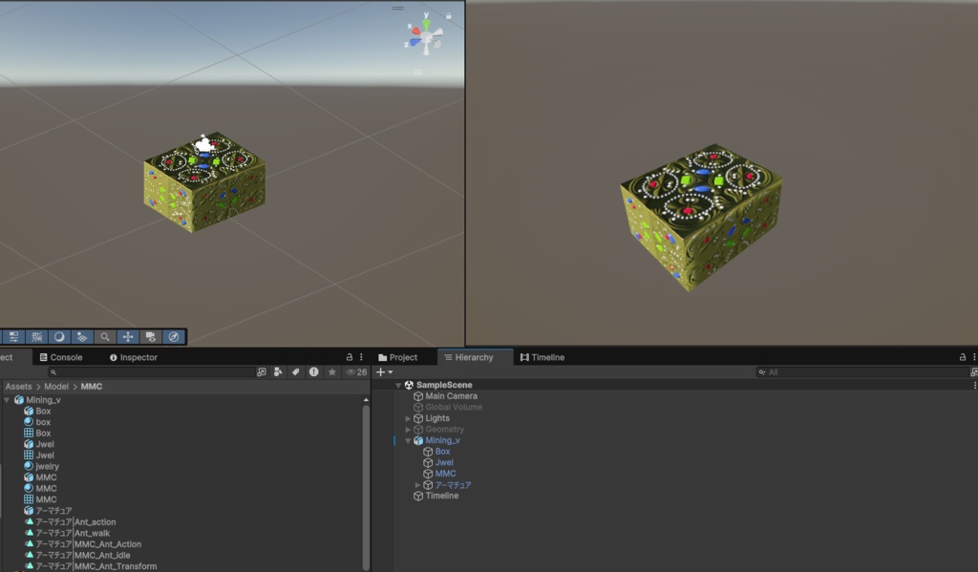Select the Ant_action animation clip
This screenshot has height=572, width=978.
70,522
